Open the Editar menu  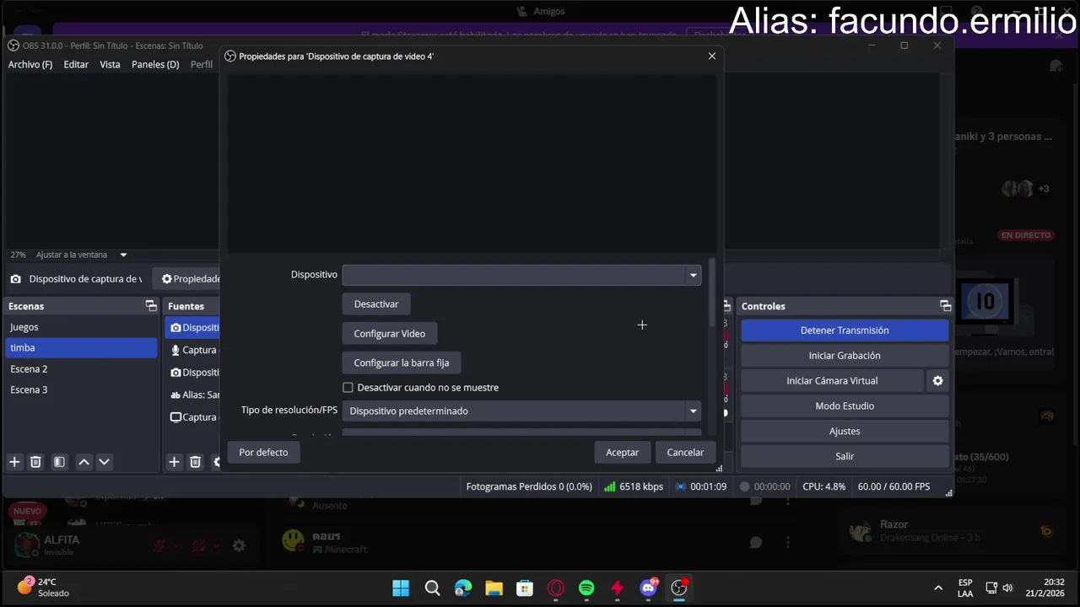(x=76, y=65)
